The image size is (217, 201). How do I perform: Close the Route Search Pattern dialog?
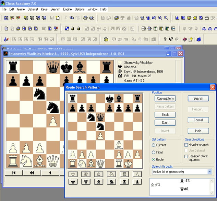pyautogui.click(x=213, y=87)
